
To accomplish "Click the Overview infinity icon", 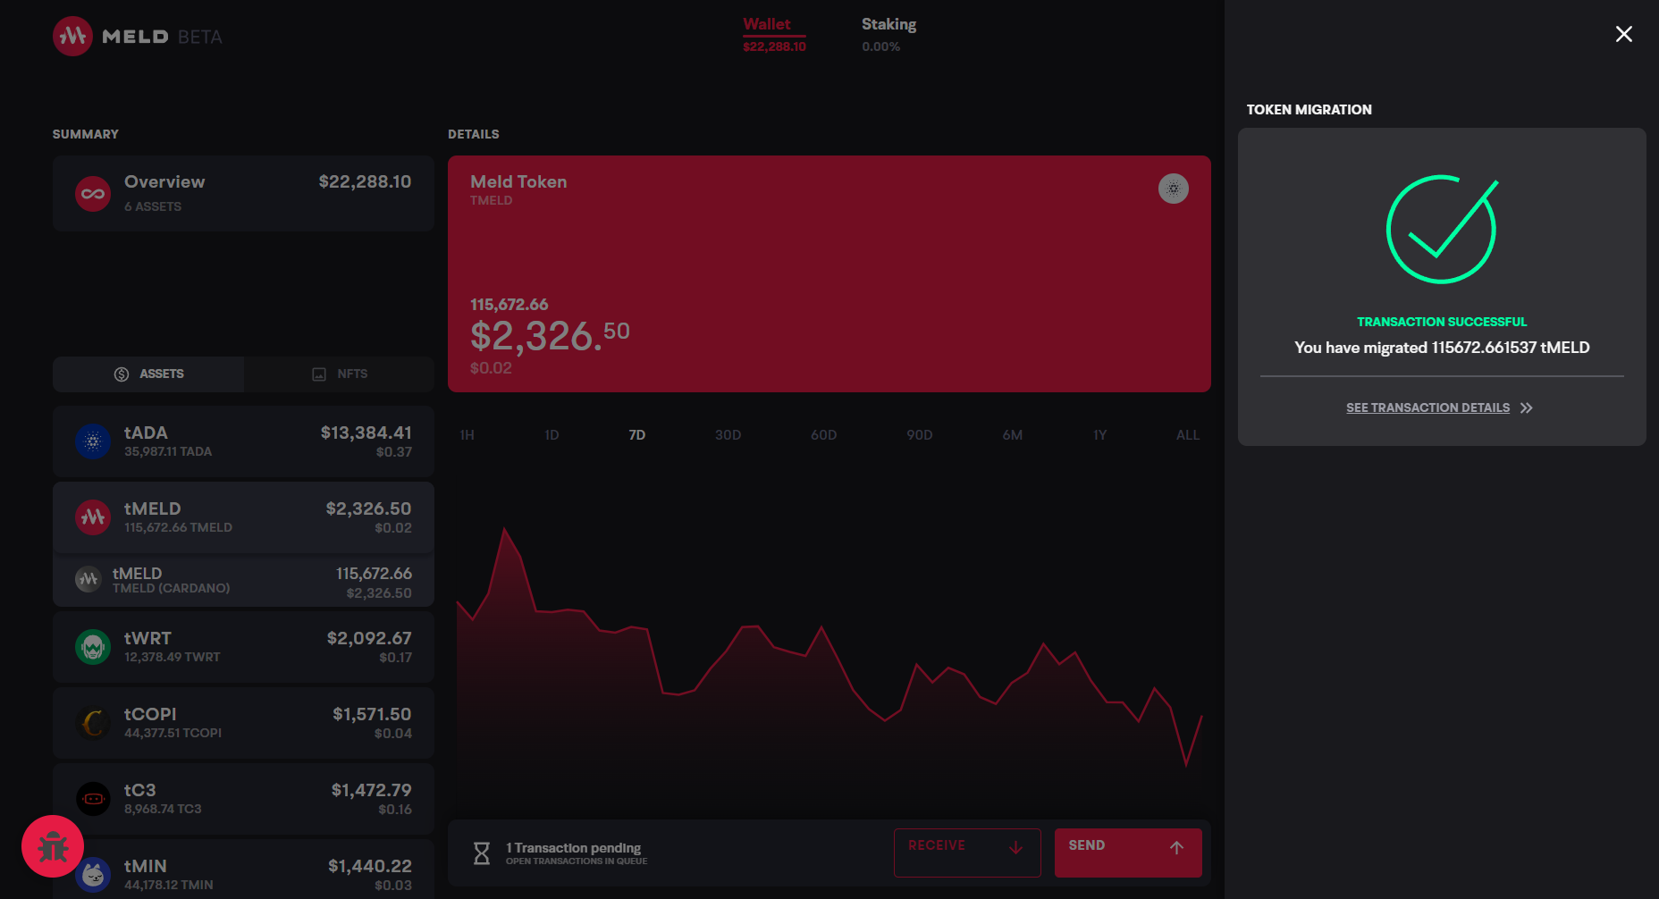I will coord(93,194).
